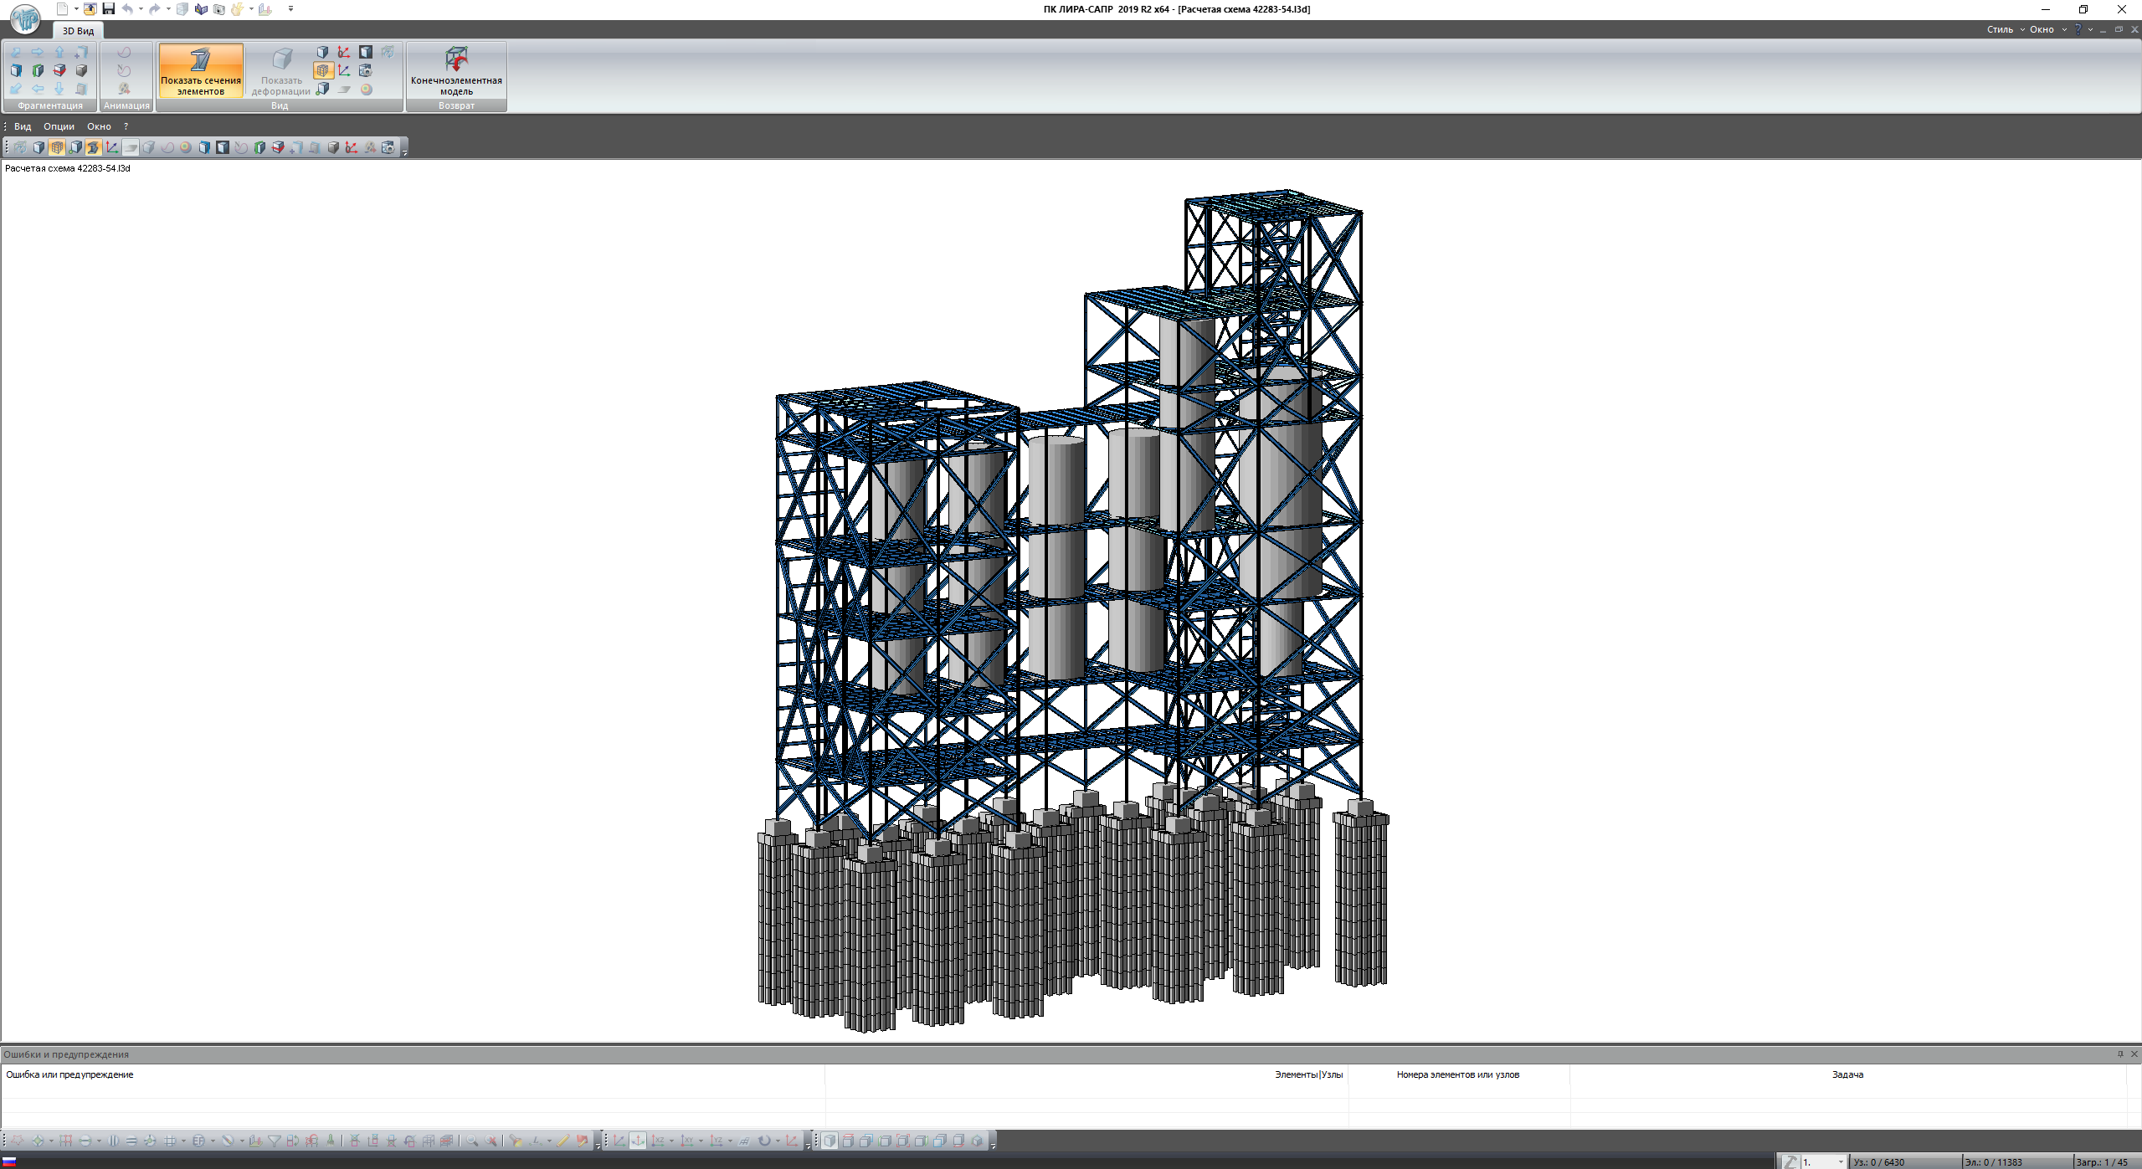Toggle Показать сечения элементов button

[201, 71]
